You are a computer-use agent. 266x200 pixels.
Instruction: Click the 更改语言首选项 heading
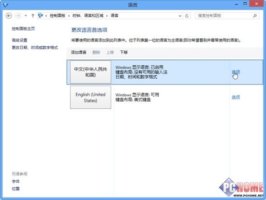89,30
